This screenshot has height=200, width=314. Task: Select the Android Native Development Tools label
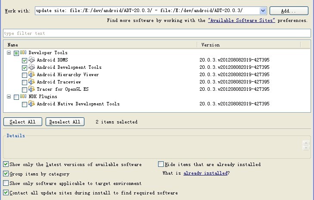(x=78, y=104)
